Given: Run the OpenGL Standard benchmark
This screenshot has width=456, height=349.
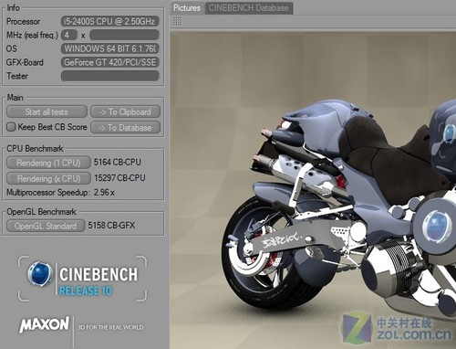Looking at the screenshot, I should (x=46, y=226).
